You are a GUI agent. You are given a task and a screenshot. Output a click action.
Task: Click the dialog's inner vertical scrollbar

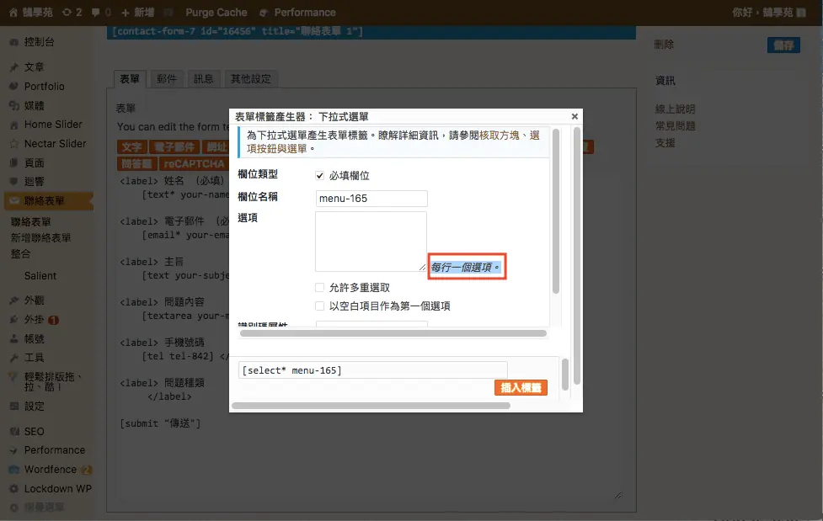click(x=556, y=210)
